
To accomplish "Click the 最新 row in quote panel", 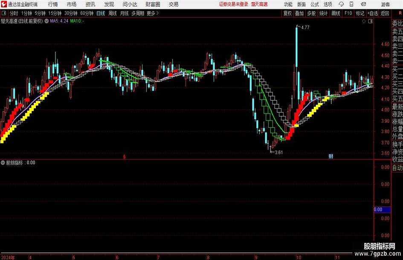I will [397, 107].
